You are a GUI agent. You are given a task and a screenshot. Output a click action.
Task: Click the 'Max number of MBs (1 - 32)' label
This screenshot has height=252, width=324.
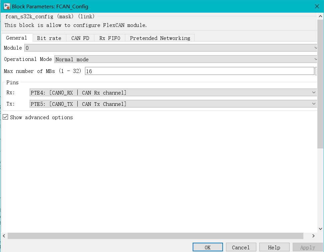click(x=42, y=71)
